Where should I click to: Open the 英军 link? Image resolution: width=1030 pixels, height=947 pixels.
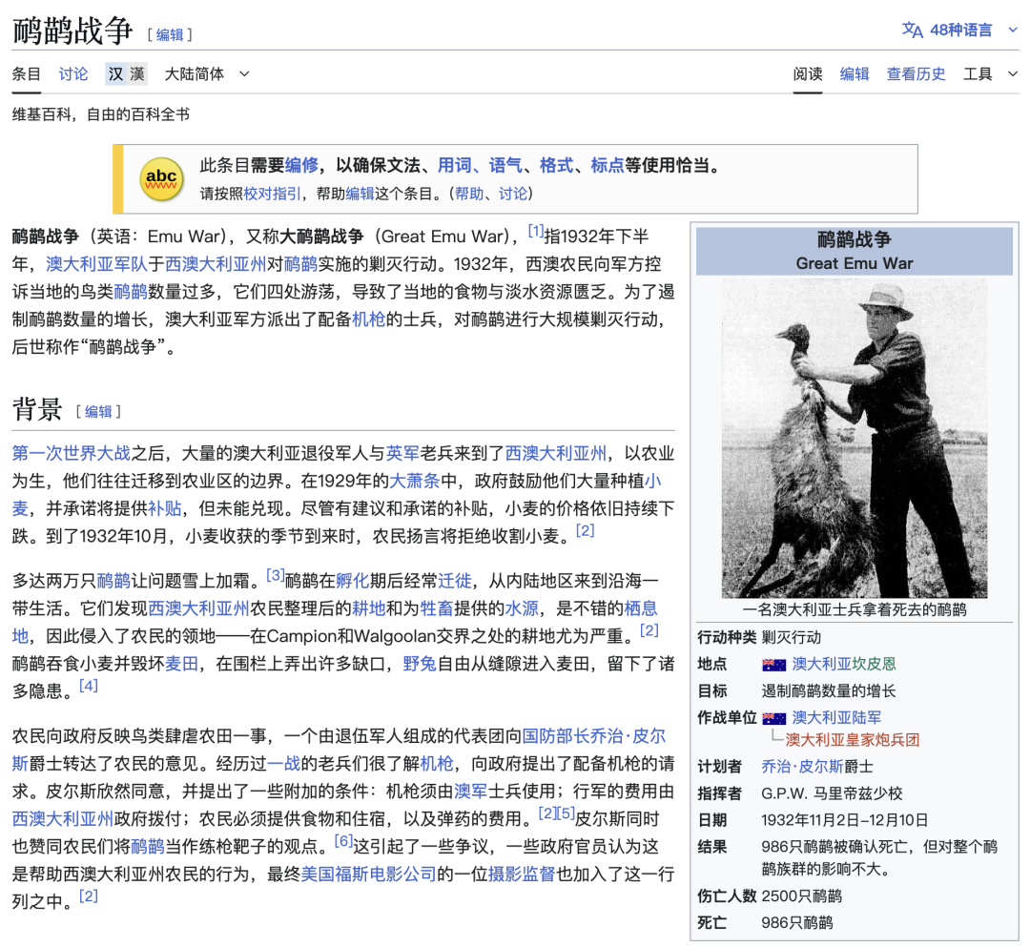(402, 453)
